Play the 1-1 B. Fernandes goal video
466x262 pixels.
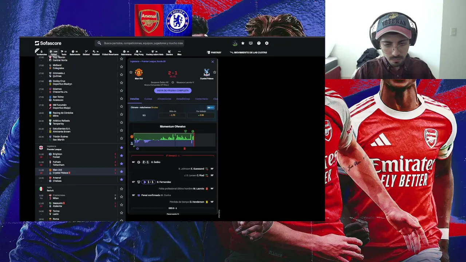coord(149,182)
